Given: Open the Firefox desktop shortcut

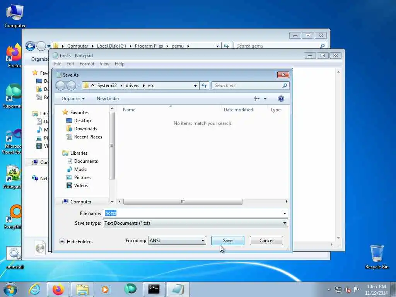Looking at the screenshot, I should [x=14, y=56].
